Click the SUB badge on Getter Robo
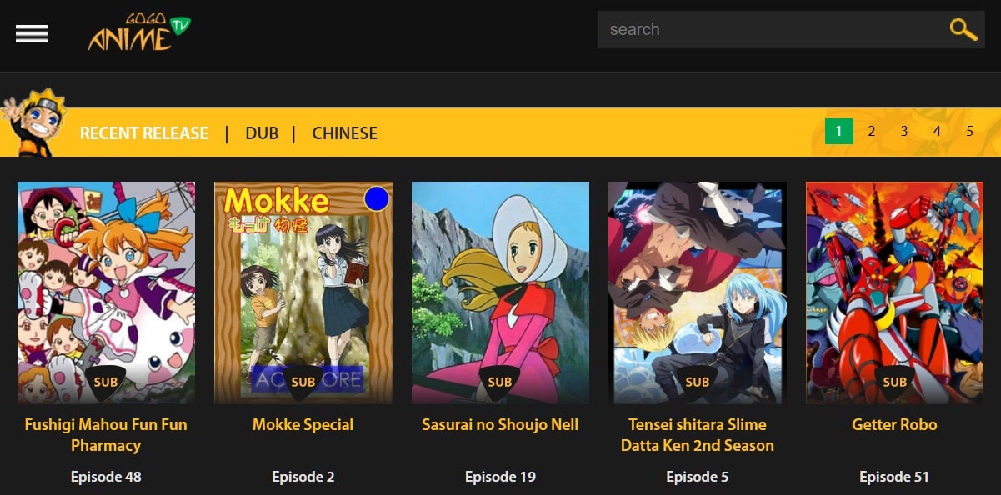This screenshot has height=495, width=1001. click(x=894, y=382)
